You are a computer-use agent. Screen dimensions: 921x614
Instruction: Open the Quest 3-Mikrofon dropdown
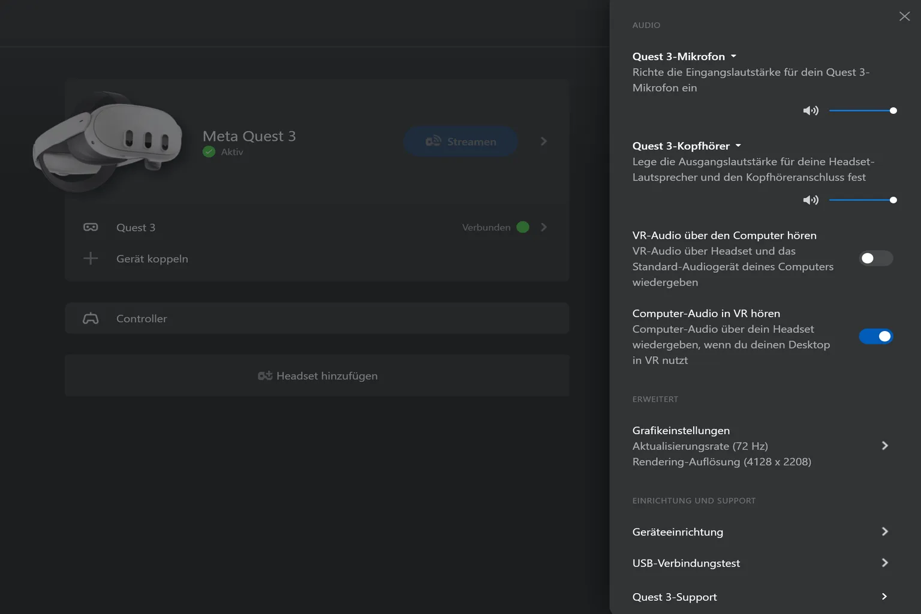(x=684, y=56)
